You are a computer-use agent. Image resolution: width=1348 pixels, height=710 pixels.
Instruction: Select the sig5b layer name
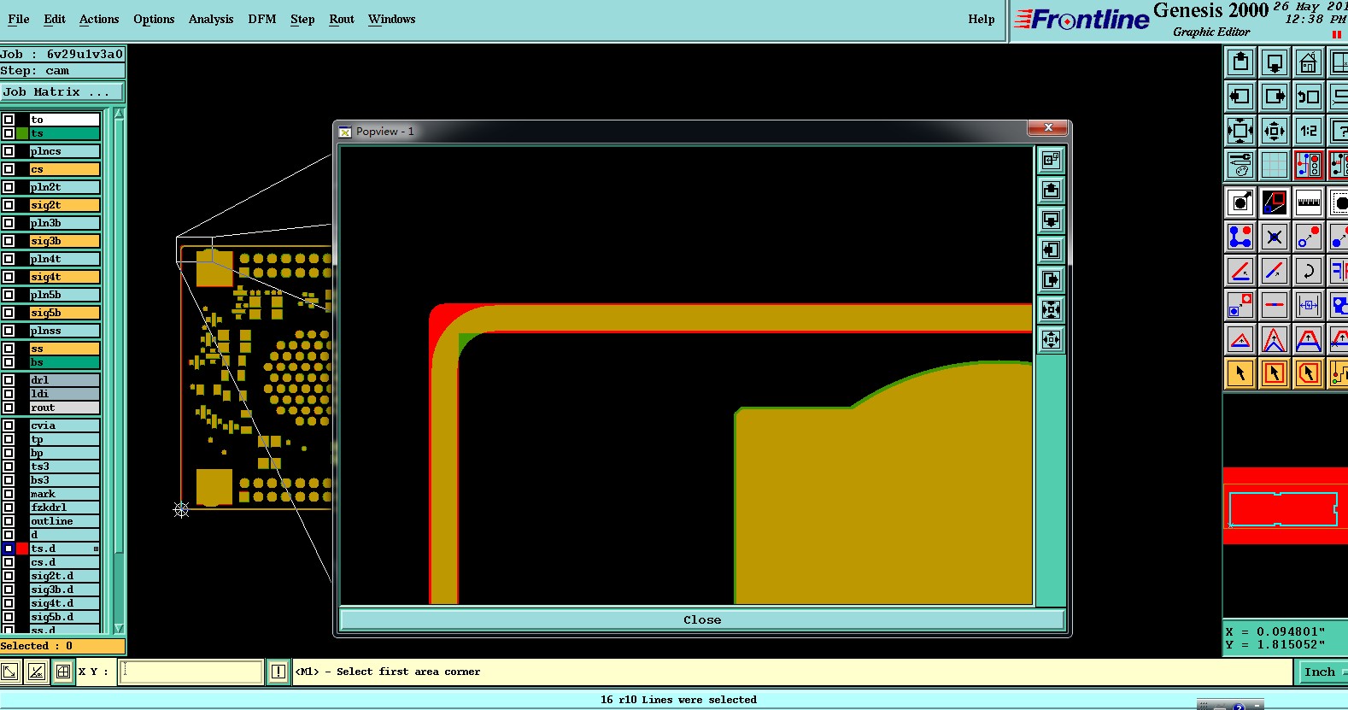pos(65,313)
